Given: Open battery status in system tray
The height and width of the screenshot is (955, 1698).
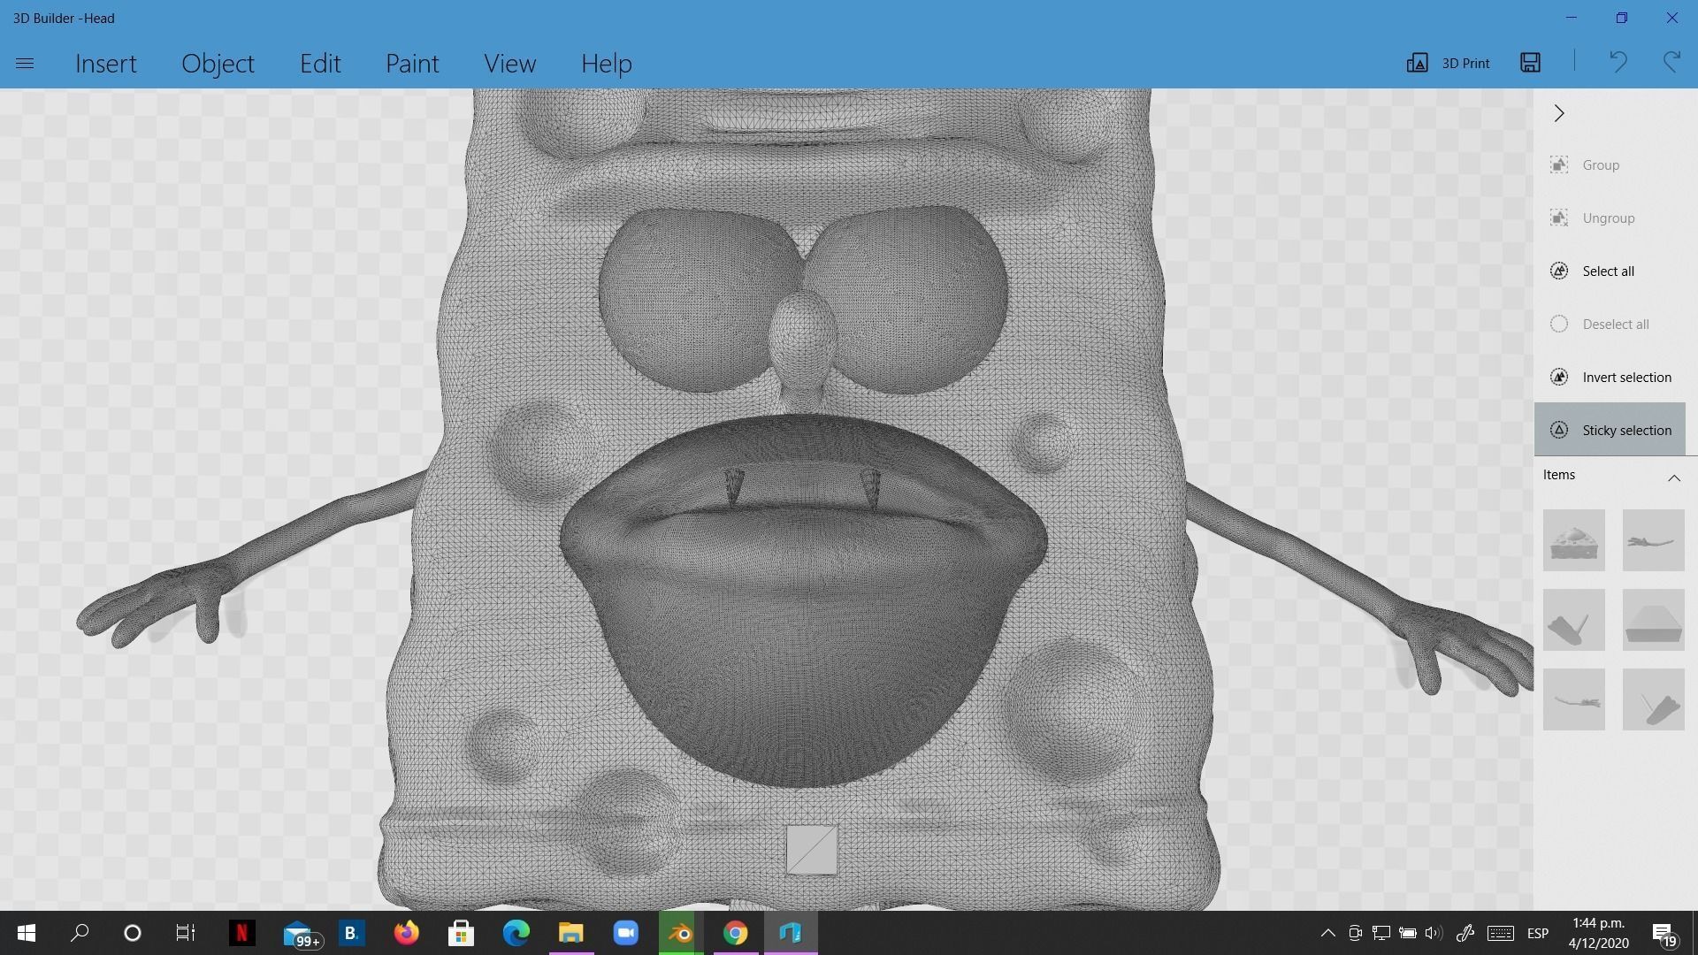Looking at the screenshot, I should click(1408, 933).
